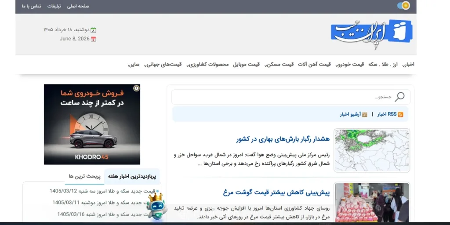Click the red Gregorian calendar icon
This screenshot has width=450, height=225.
click(x=93, y=39)
